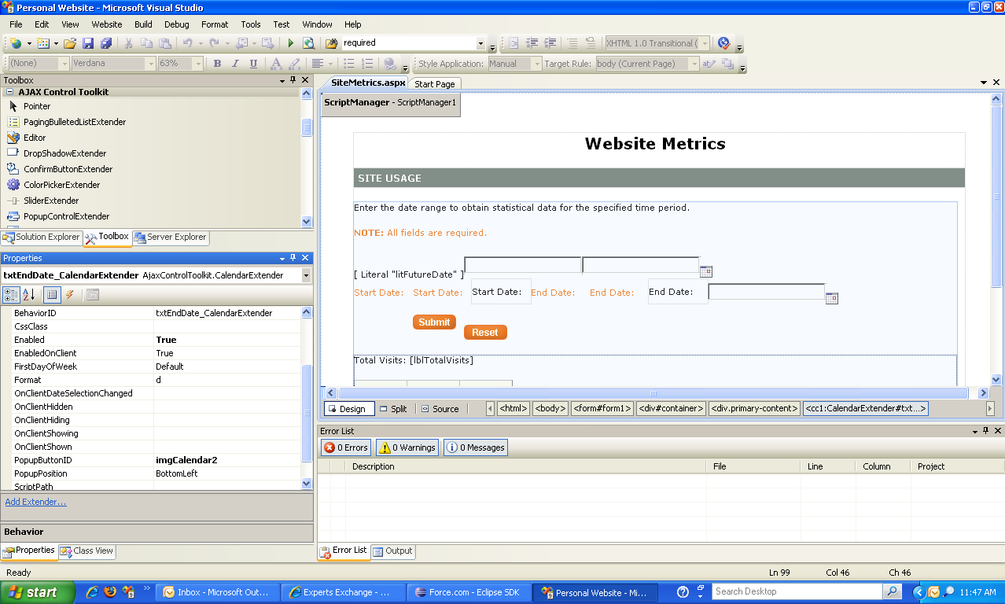Toggle Italic formatting on
Viewport: 1005px width, 604px height.
pyautogui.click(x=234, y=63)
